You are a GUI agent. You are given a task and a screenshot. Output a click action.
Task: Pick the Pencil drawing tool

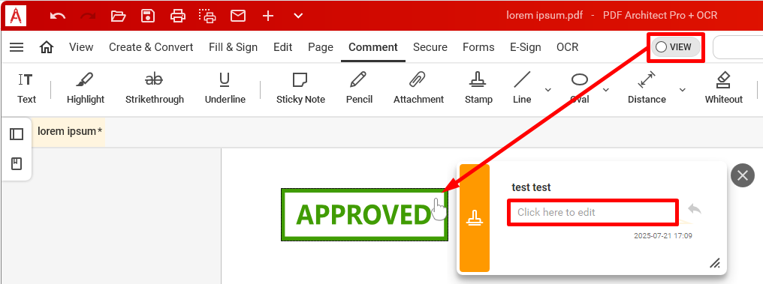[359, 88]
